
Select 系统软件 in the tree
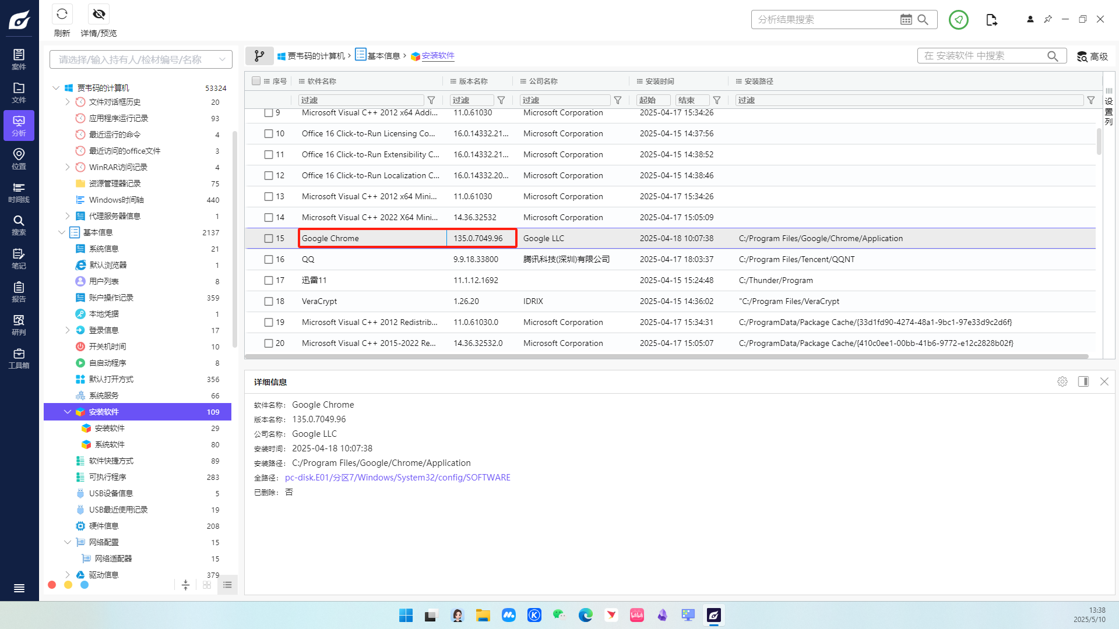click(x=110, y=444)
